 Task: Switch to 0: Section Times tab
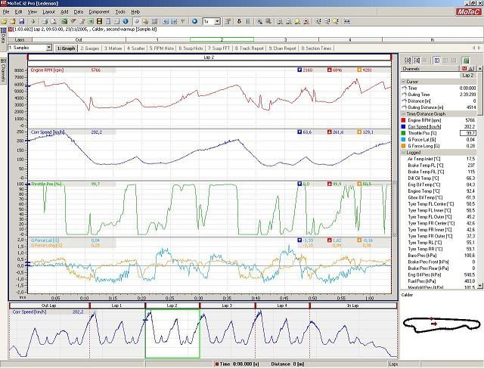click(x=316, y=48)
